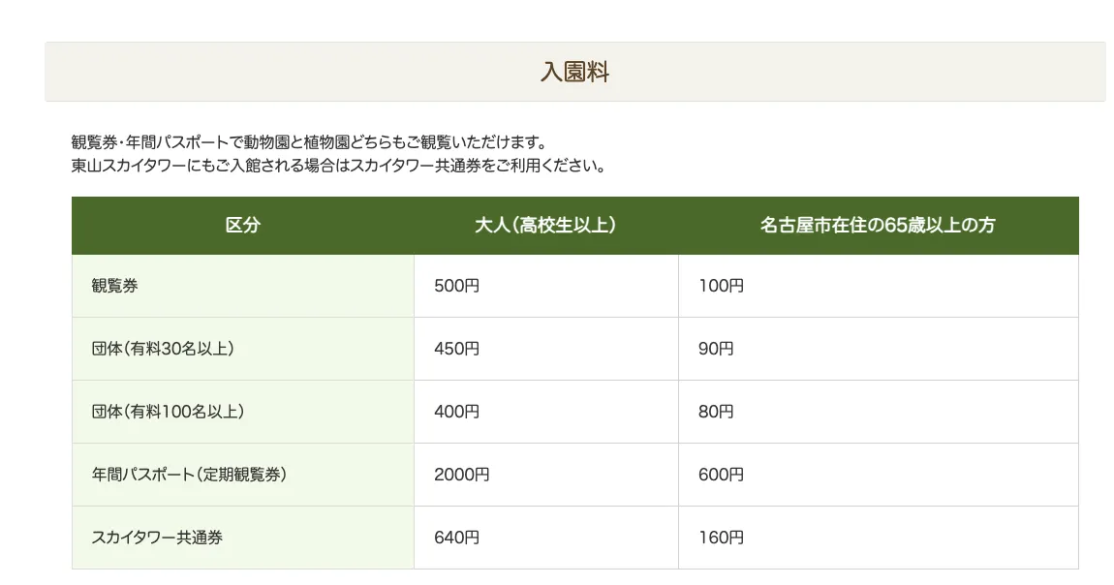Click the 2000円 annual passport price

click(x=462, y=475)
